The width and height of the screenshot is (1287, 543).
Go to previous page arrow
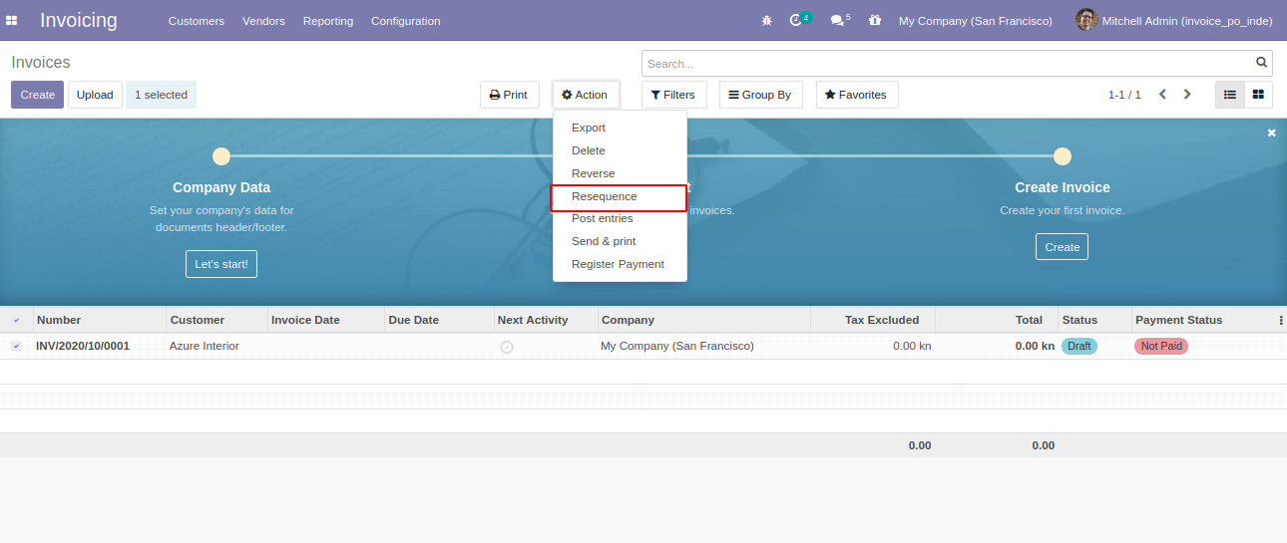1162,95
